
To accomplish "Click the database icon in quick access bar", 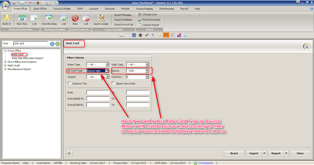I will tap(14, 3).
